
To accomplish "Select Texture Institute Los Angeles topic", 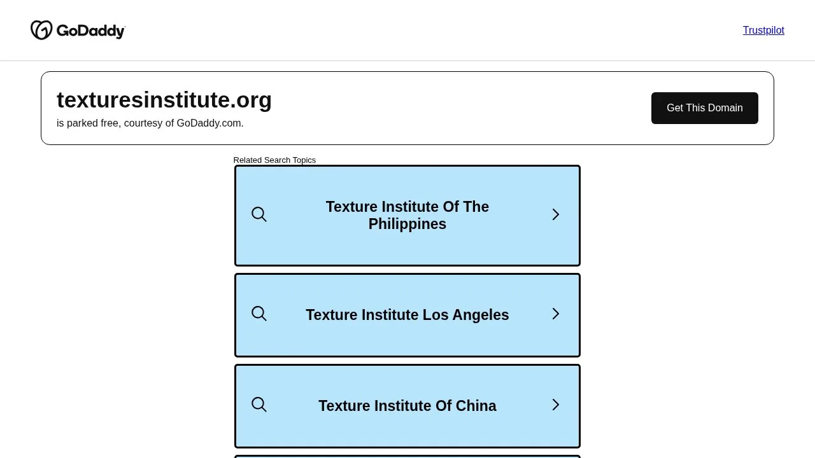I will point(407,315).
